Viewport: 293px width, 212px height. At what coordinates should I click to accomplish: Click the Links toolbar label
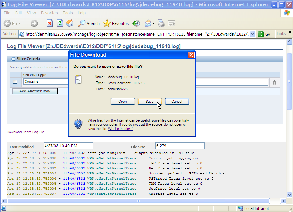[x=281, y=34]
